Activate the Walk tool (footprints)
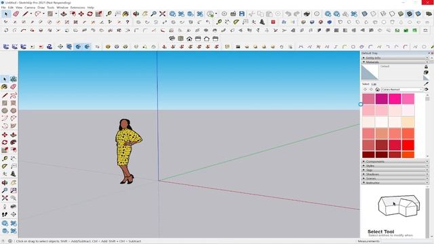This screenshot has width=434, height=244. [x=5, y=214]
